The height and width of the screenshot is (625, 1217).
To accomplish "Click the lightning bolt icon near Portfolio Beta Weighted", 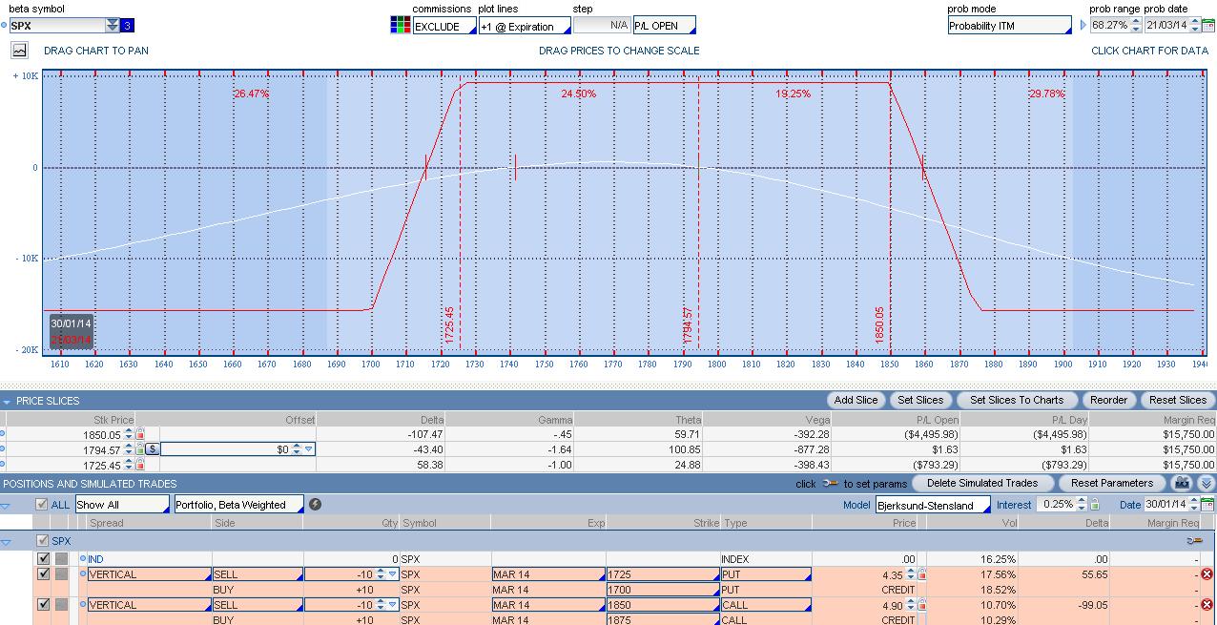I will 316,505.
